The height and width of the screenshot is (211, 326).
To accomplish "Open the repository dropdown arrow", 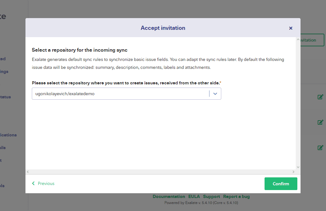I will 215,94.
